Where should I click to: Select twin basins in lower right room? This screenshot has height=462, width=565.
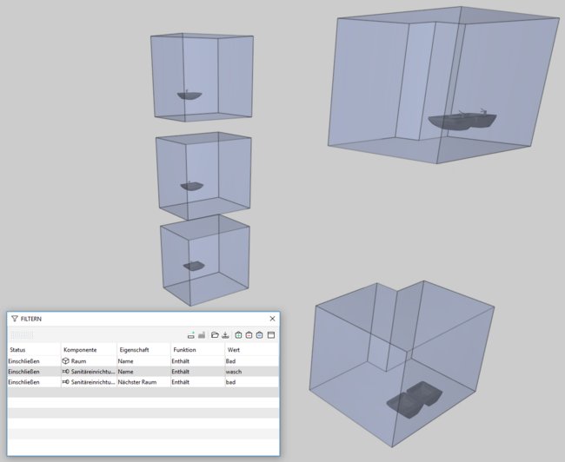415,399
